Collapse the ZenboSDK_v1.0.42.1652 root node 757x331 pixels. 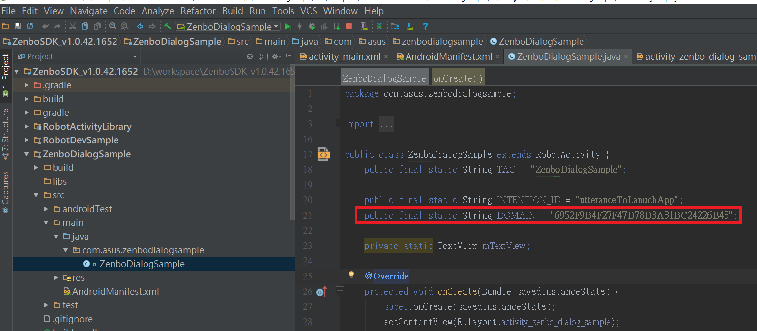point(17,72)
